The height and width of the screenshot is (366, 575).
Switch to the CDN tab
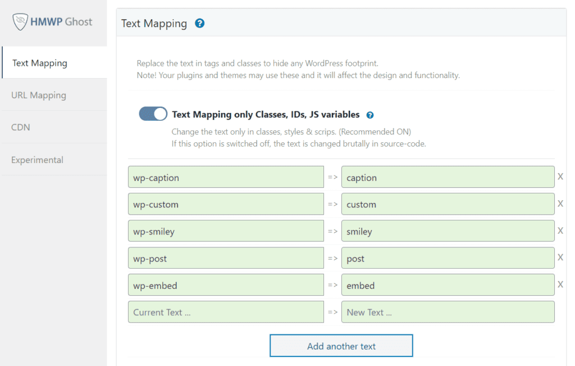54,127
